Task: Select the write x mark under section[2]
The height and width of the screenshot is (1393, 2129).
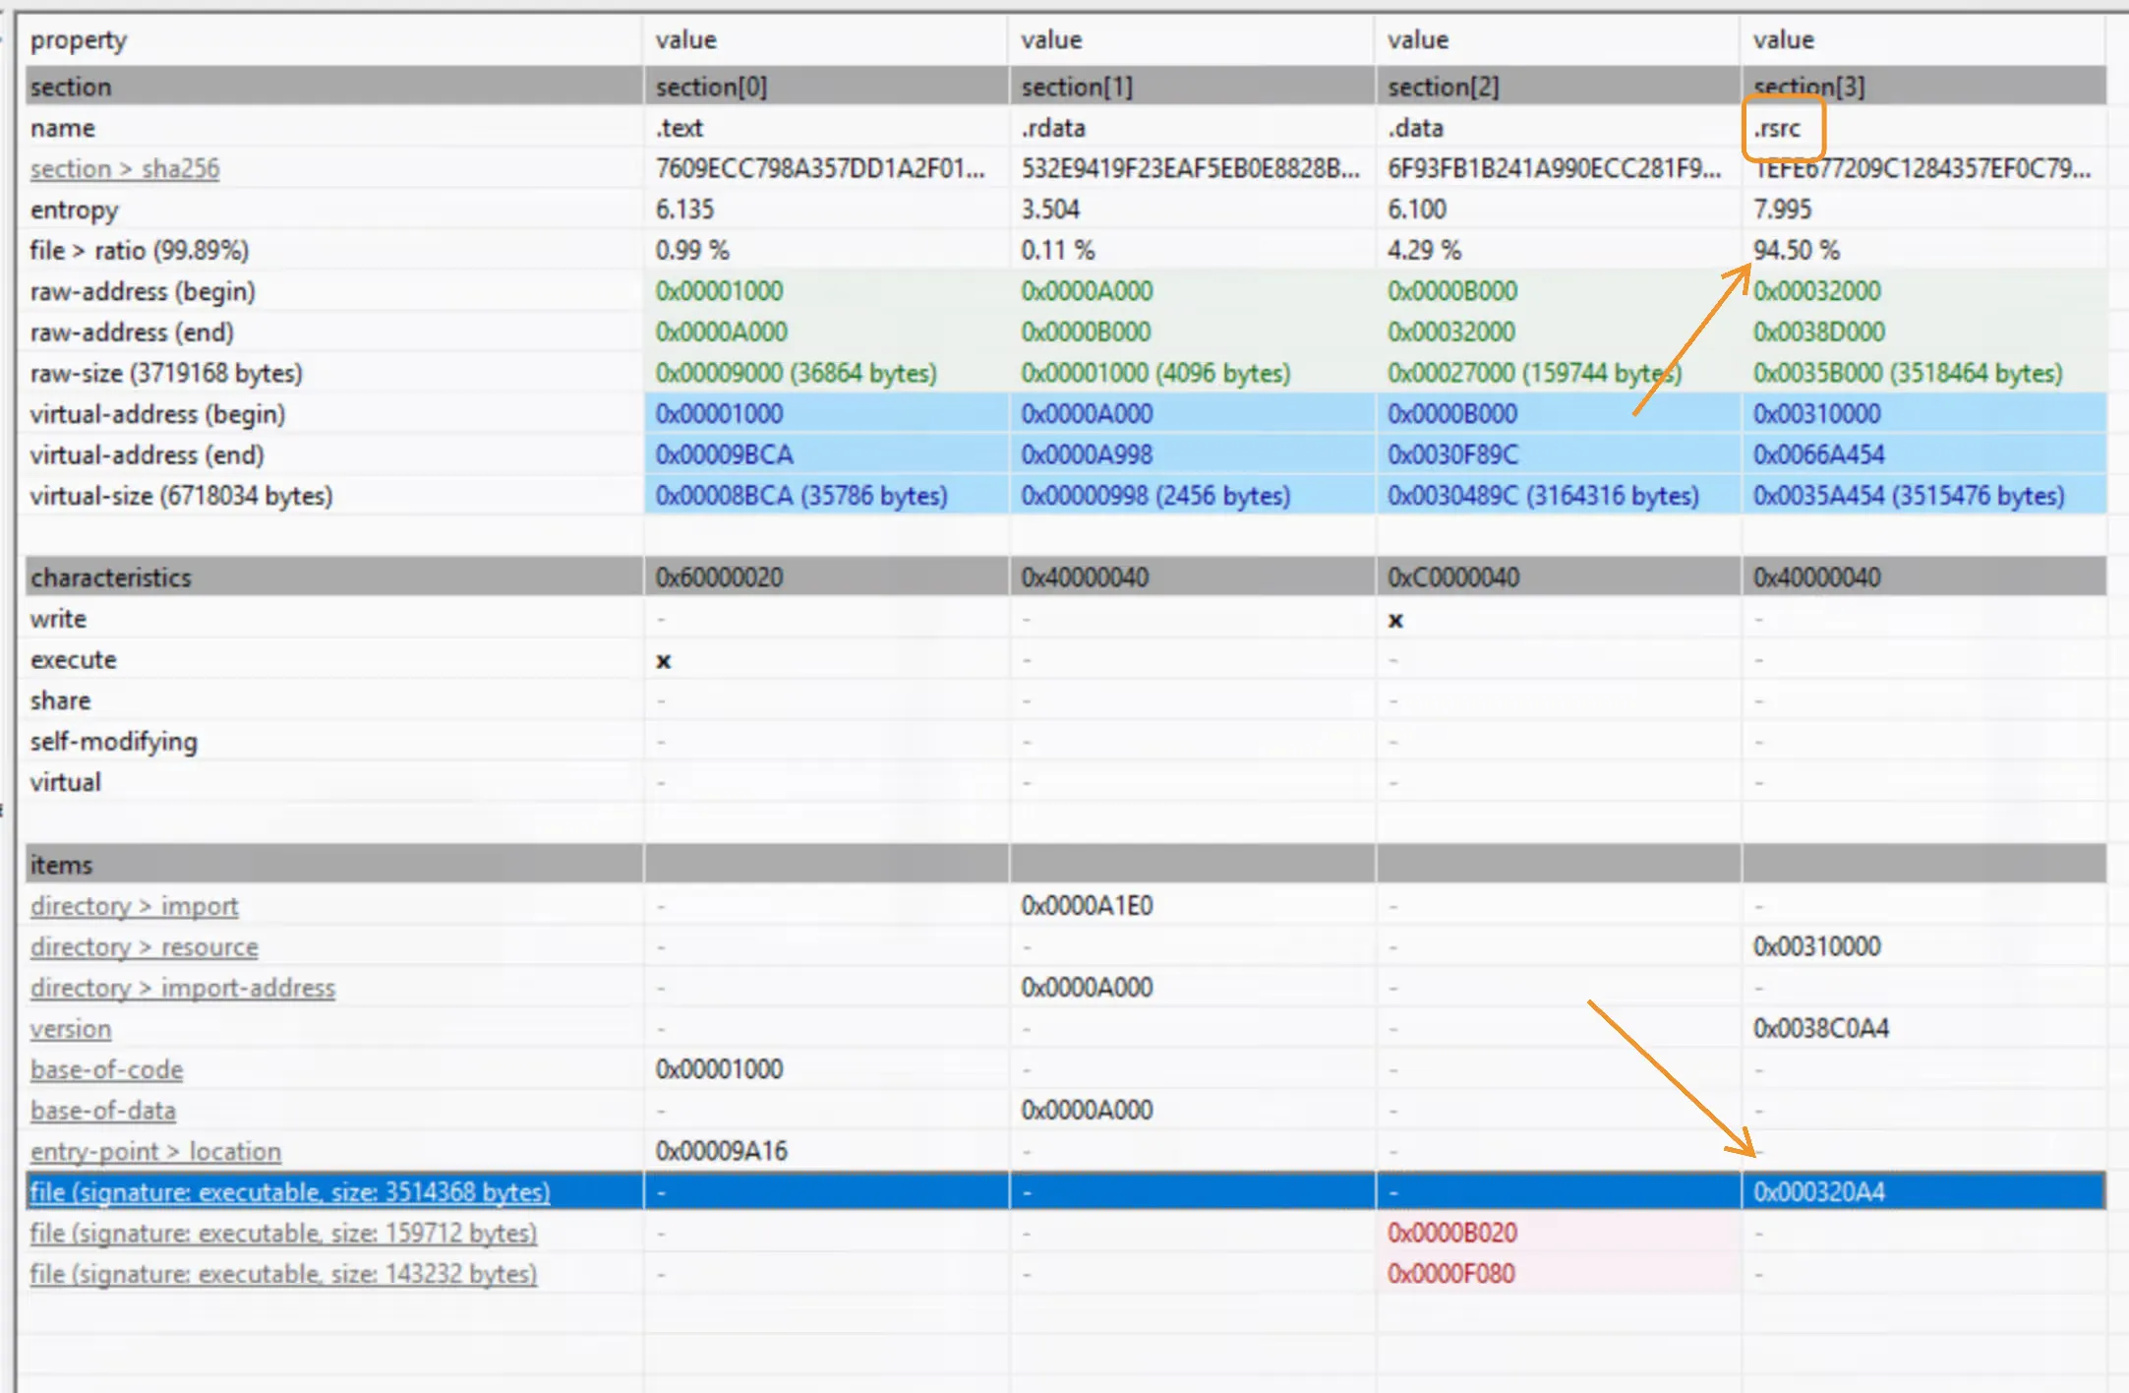Action: (1395, 620)
